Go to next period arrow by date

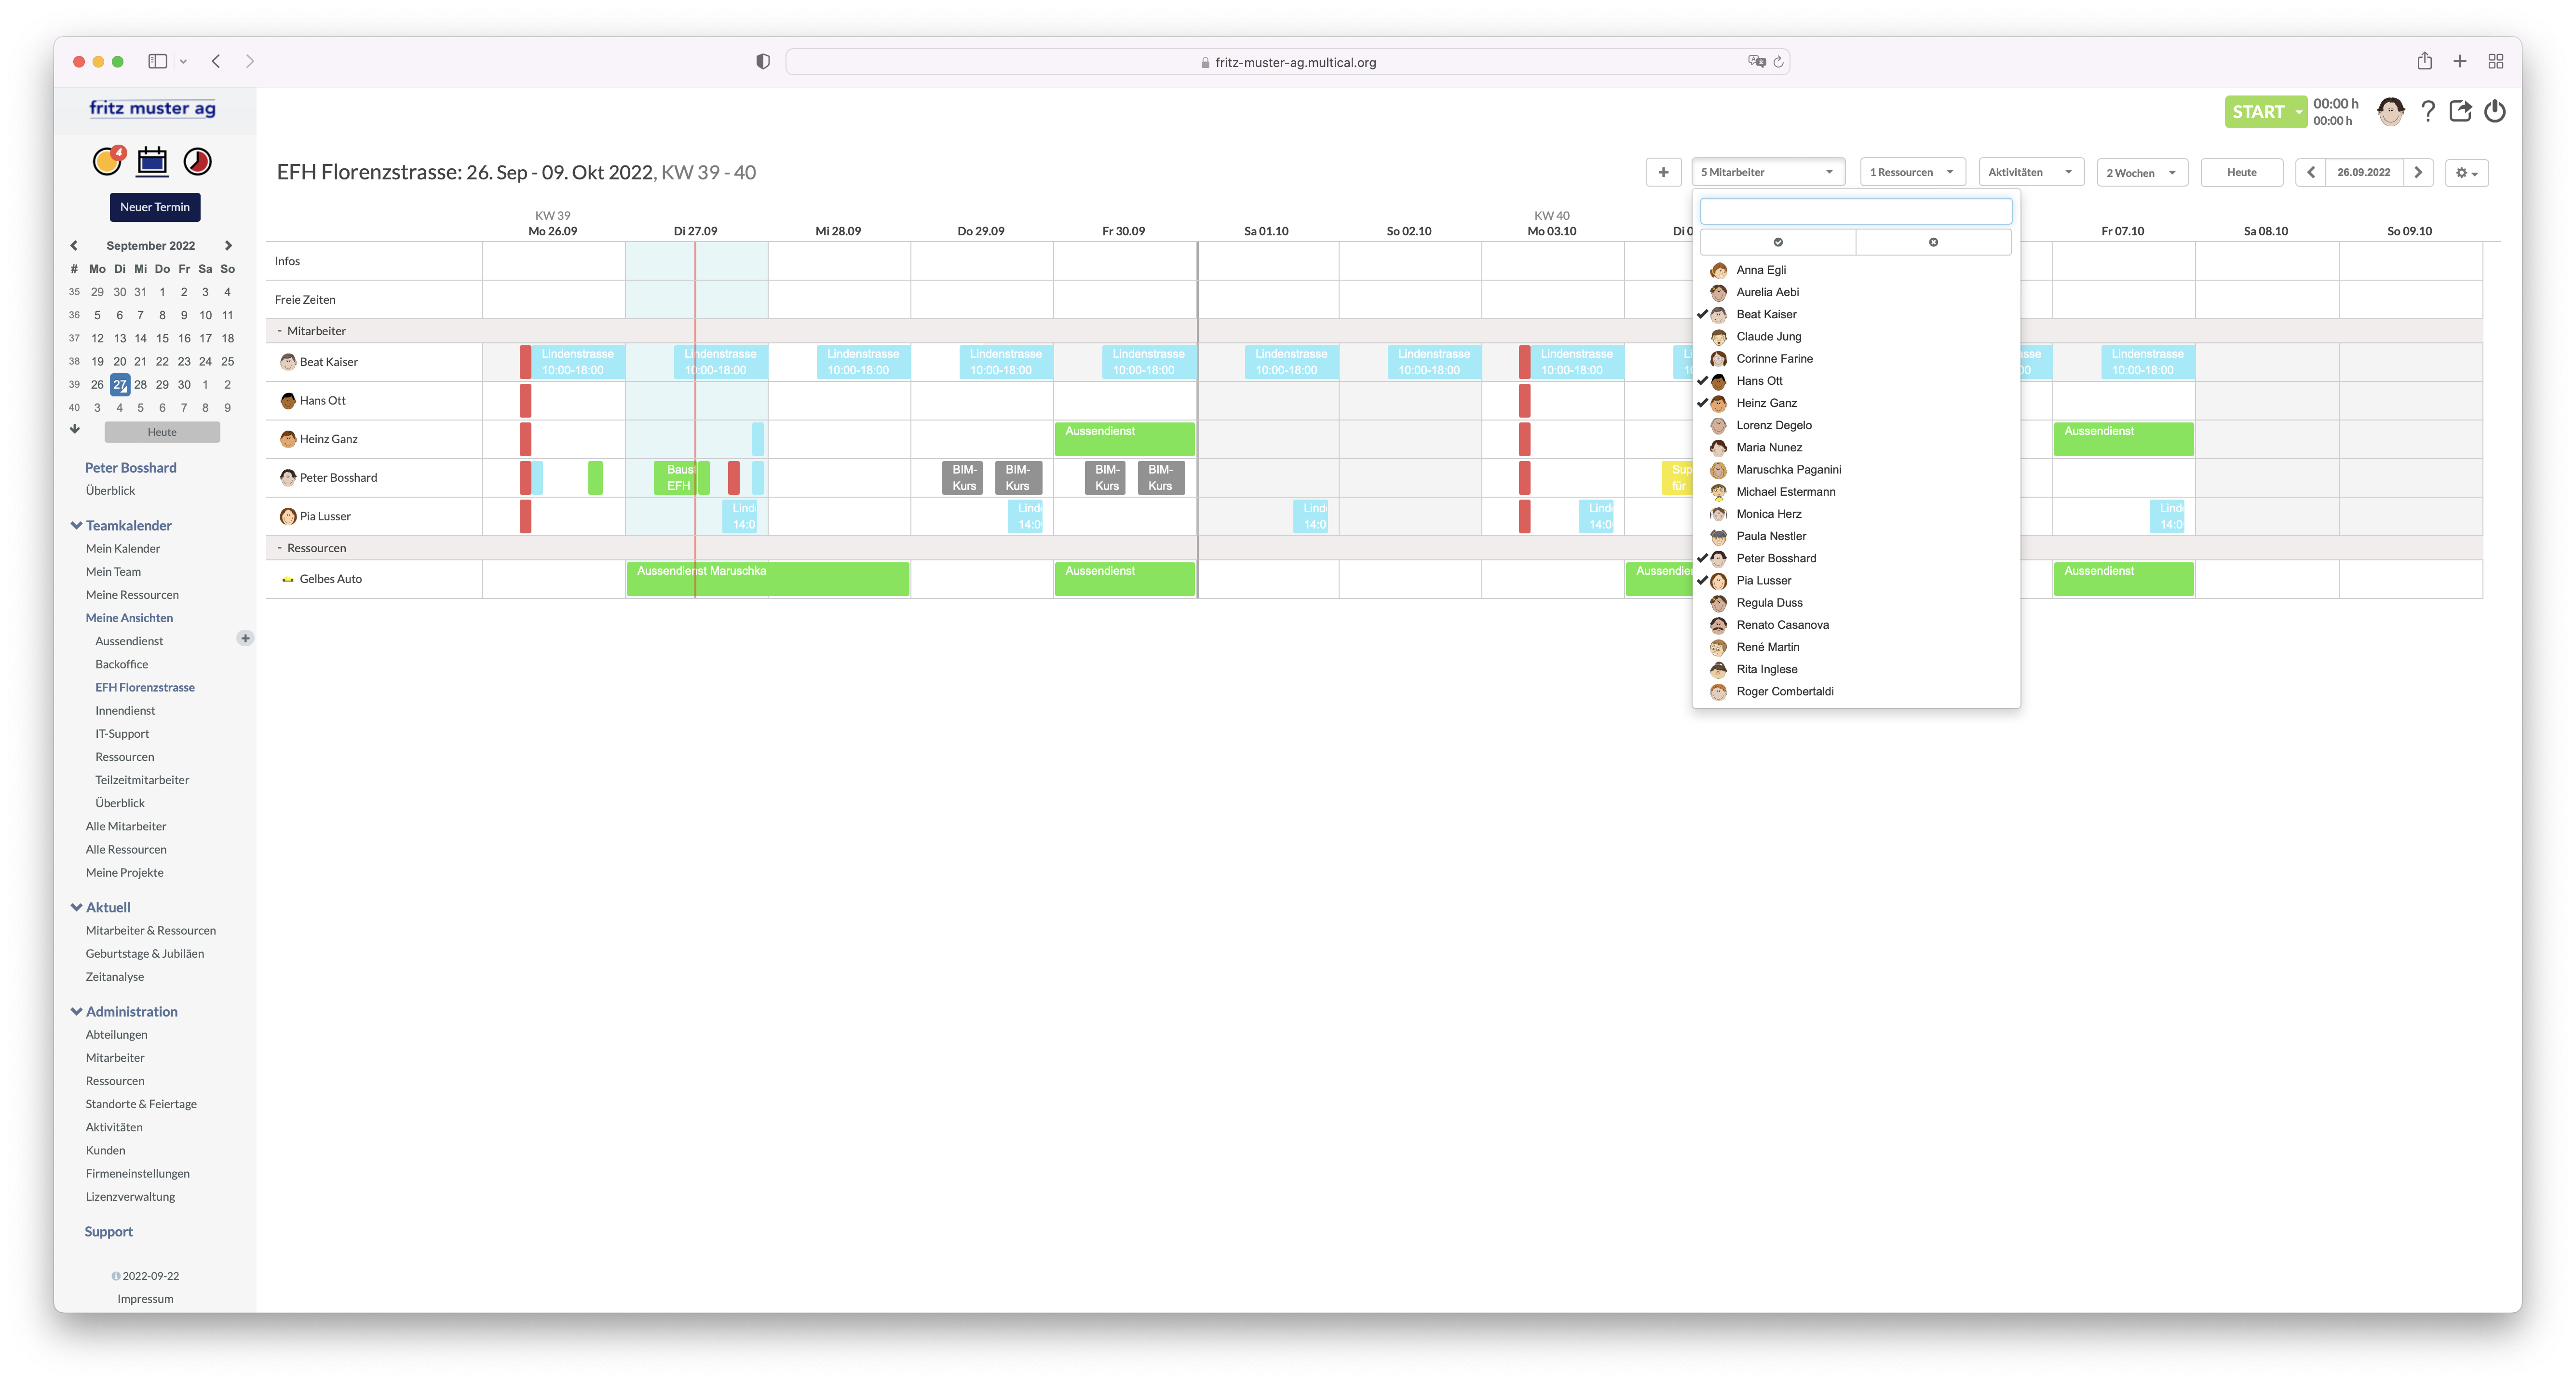[2418, 172]
